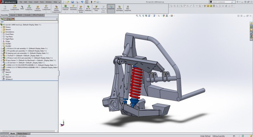Switch to Layout tab

tap(13, 15)
